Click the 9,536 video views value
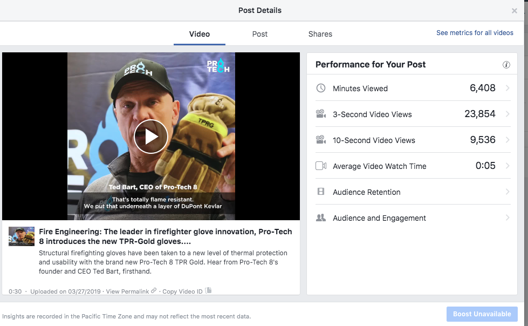The width and height of the screenshot is (528, 326). 483,140
